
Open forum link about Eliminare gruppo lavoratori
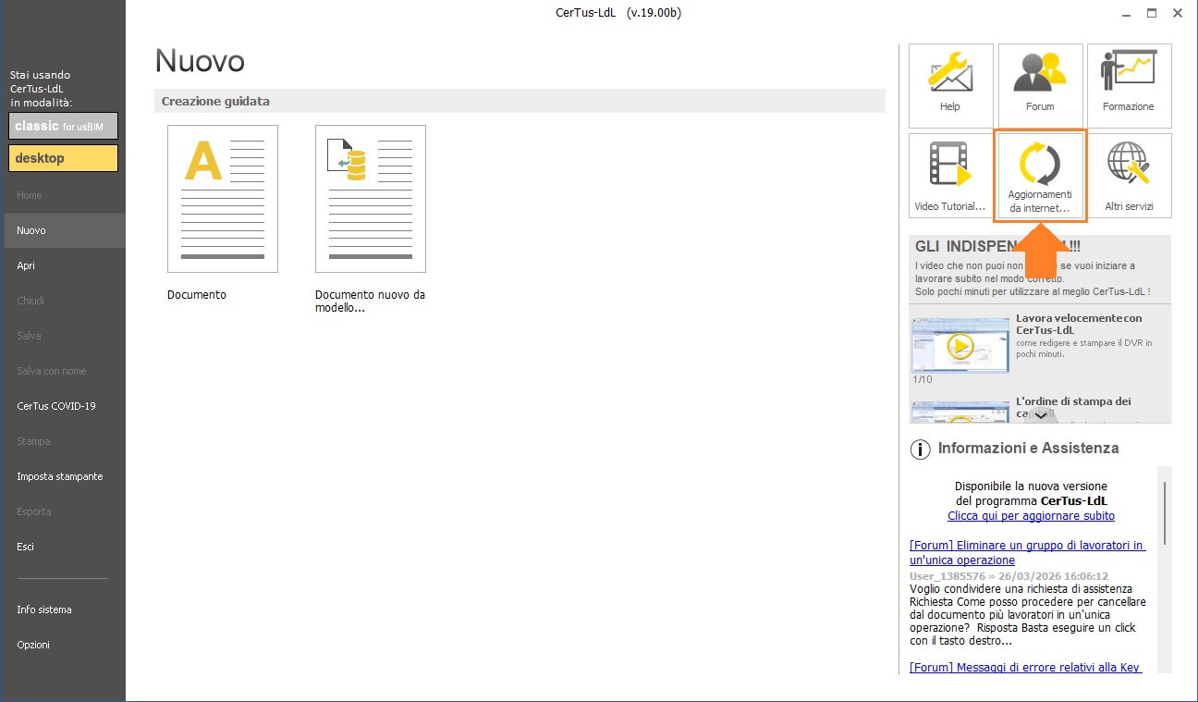[1027, 552]
